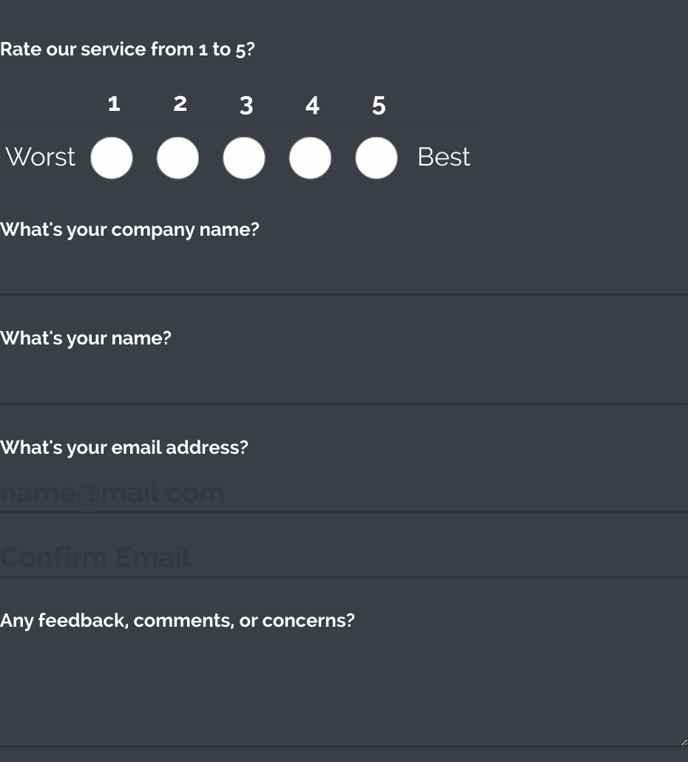688x762 pixels.
Task: Click the feedback concerns question label
Action: [178, 620]
